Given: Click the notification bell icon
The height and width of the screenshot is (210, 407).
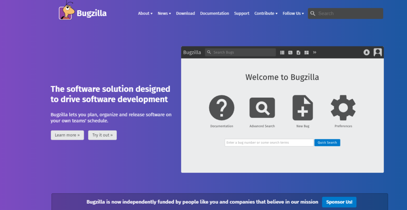Looking at the screenshot, I should [366, 52].
